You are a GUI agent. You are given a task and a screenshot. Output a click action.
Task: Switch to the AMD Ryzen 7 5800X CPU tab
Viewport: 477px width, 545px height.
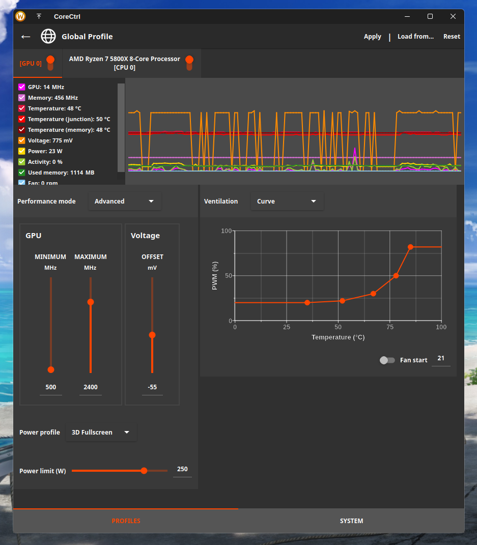132,63
